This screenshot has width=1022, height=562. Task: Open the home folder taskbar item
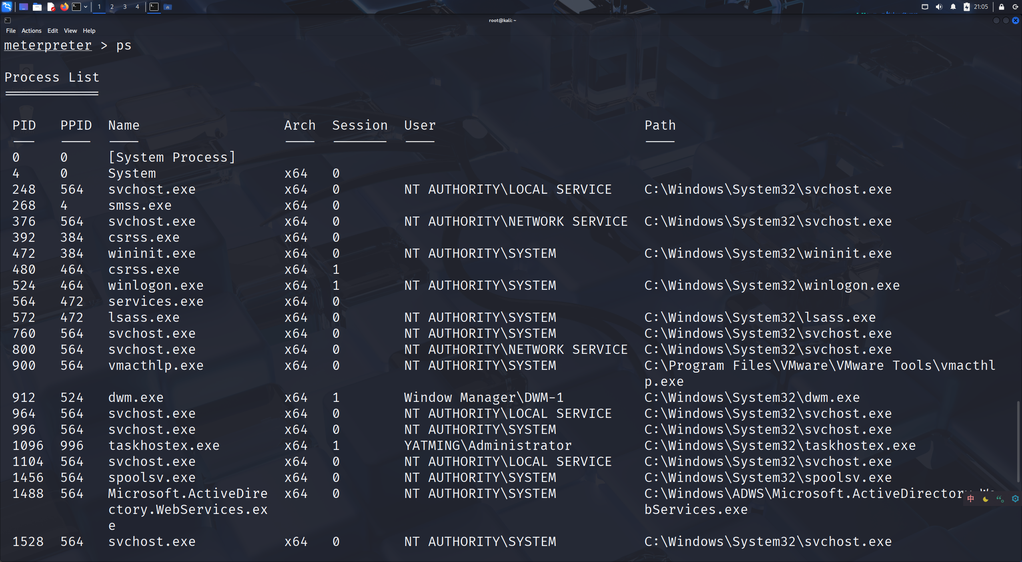(168, 7)
